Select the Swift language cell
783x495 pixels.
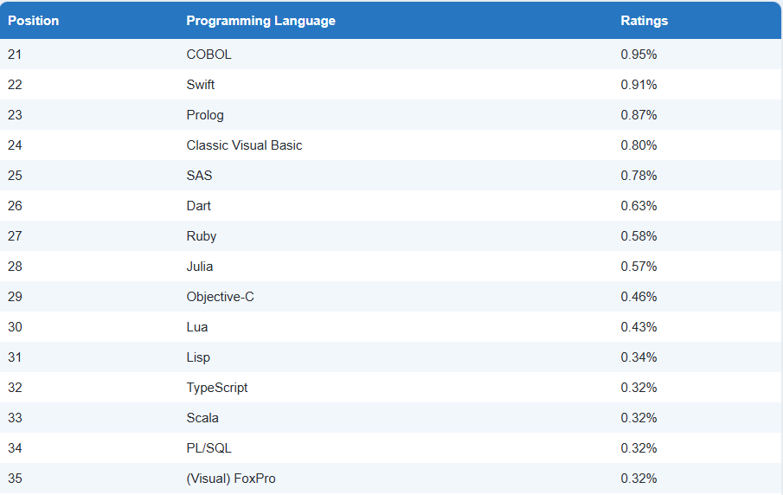tap(200, 85)
